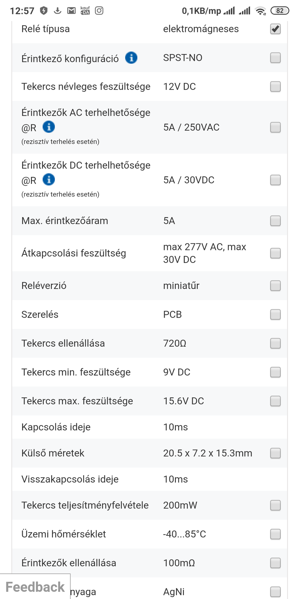Open the Feedback tab

pos(35,587)
